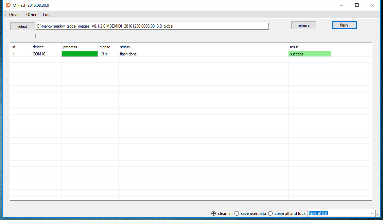Click the elapse column header
This screenshot has height=220, width=383.
pos(108,47)
